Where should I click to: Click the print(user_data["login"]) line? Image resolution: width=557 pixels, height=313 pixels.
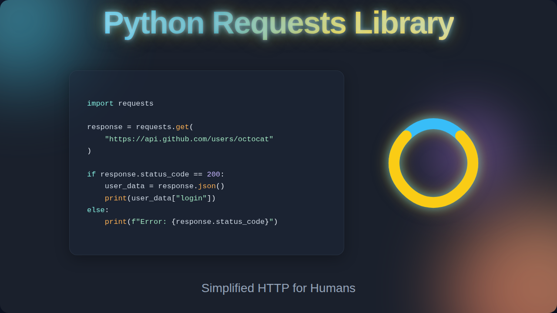[160, 198]
